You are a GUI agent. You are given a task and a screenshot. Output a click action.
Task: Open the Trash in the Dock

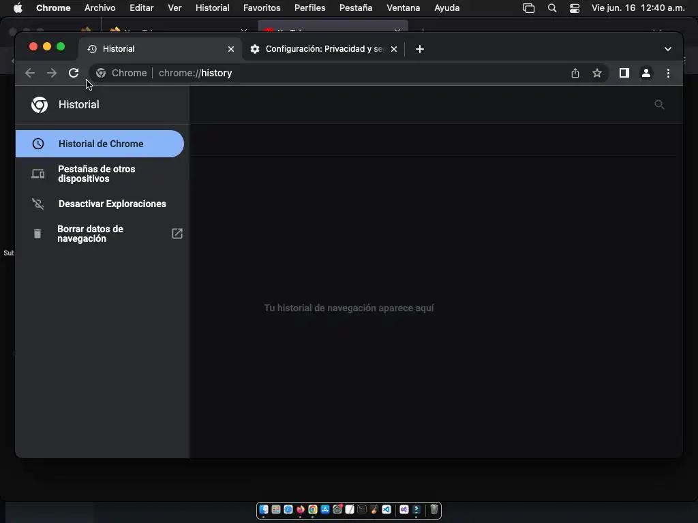tap(434, 509)
